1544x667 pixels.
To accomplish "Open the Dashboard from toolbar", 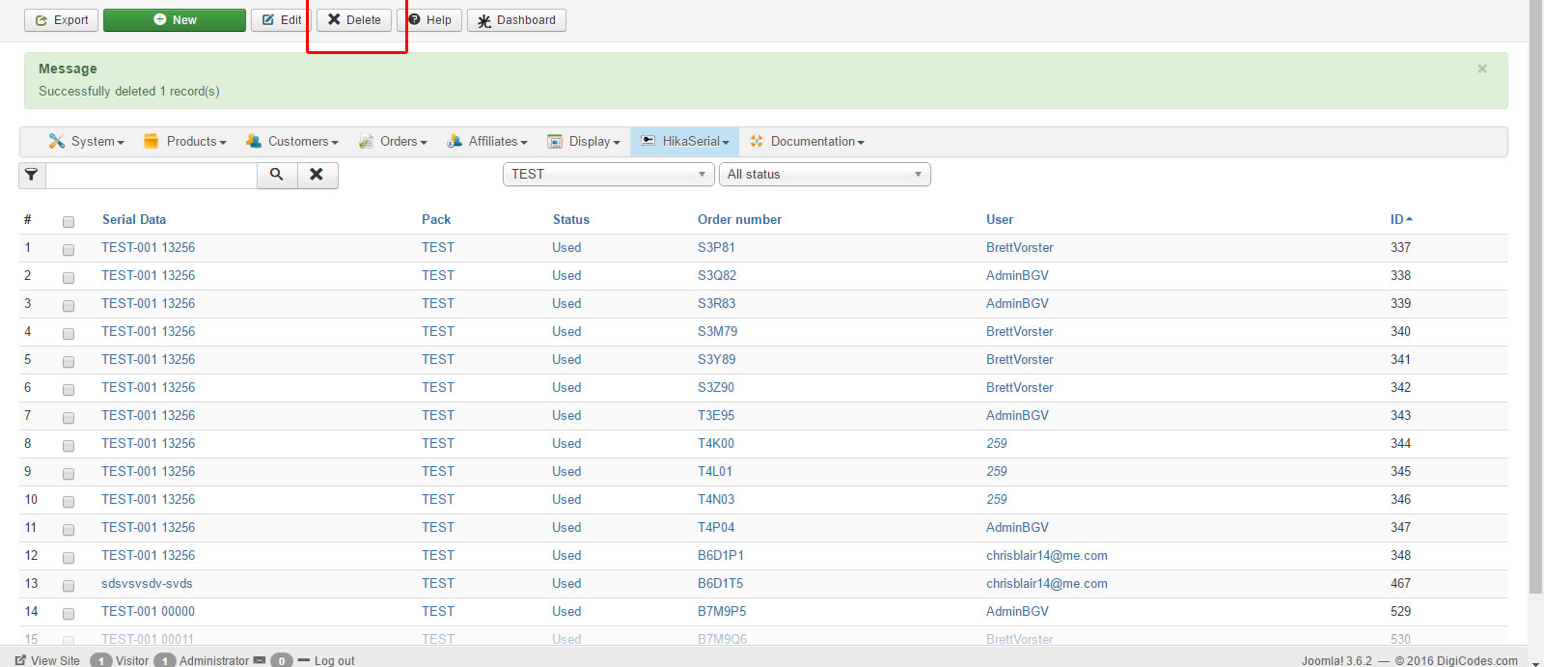I will point(516,20).
